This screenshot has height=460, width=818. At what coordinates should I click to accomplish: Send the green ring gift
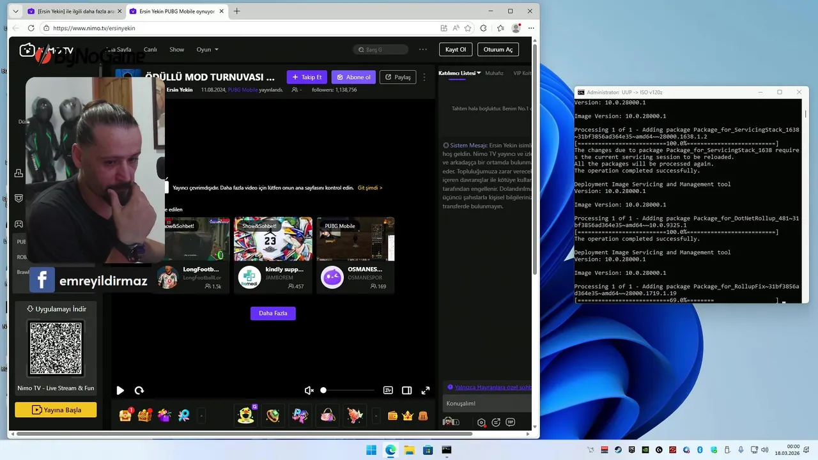coord(273,415)
